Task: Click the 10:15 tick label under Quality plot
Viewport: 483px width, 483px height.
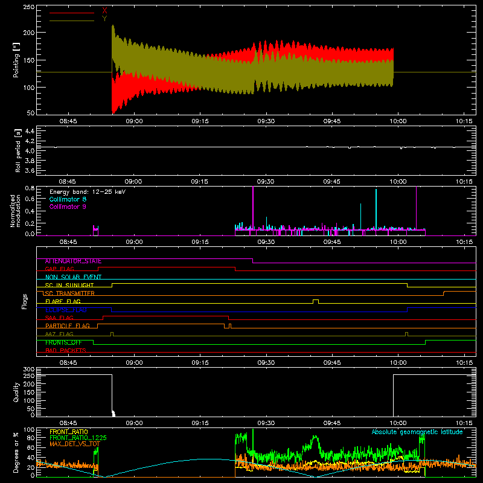Action: [464, 423]
